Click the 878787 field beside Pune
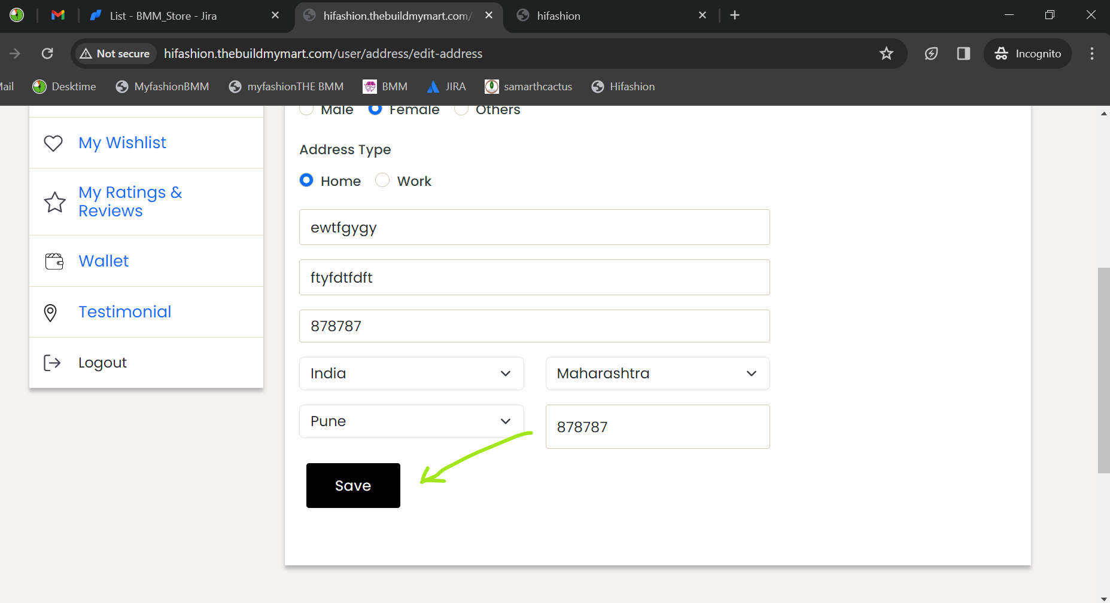1110x603 pixels. coord(658,427)
